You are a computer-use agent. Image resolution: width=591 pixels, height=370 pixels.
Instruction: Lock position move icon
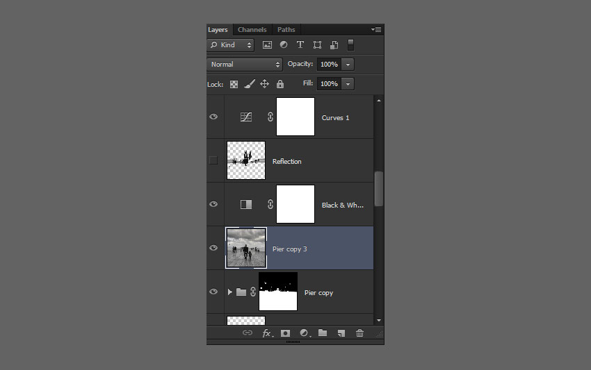[265, 83]
